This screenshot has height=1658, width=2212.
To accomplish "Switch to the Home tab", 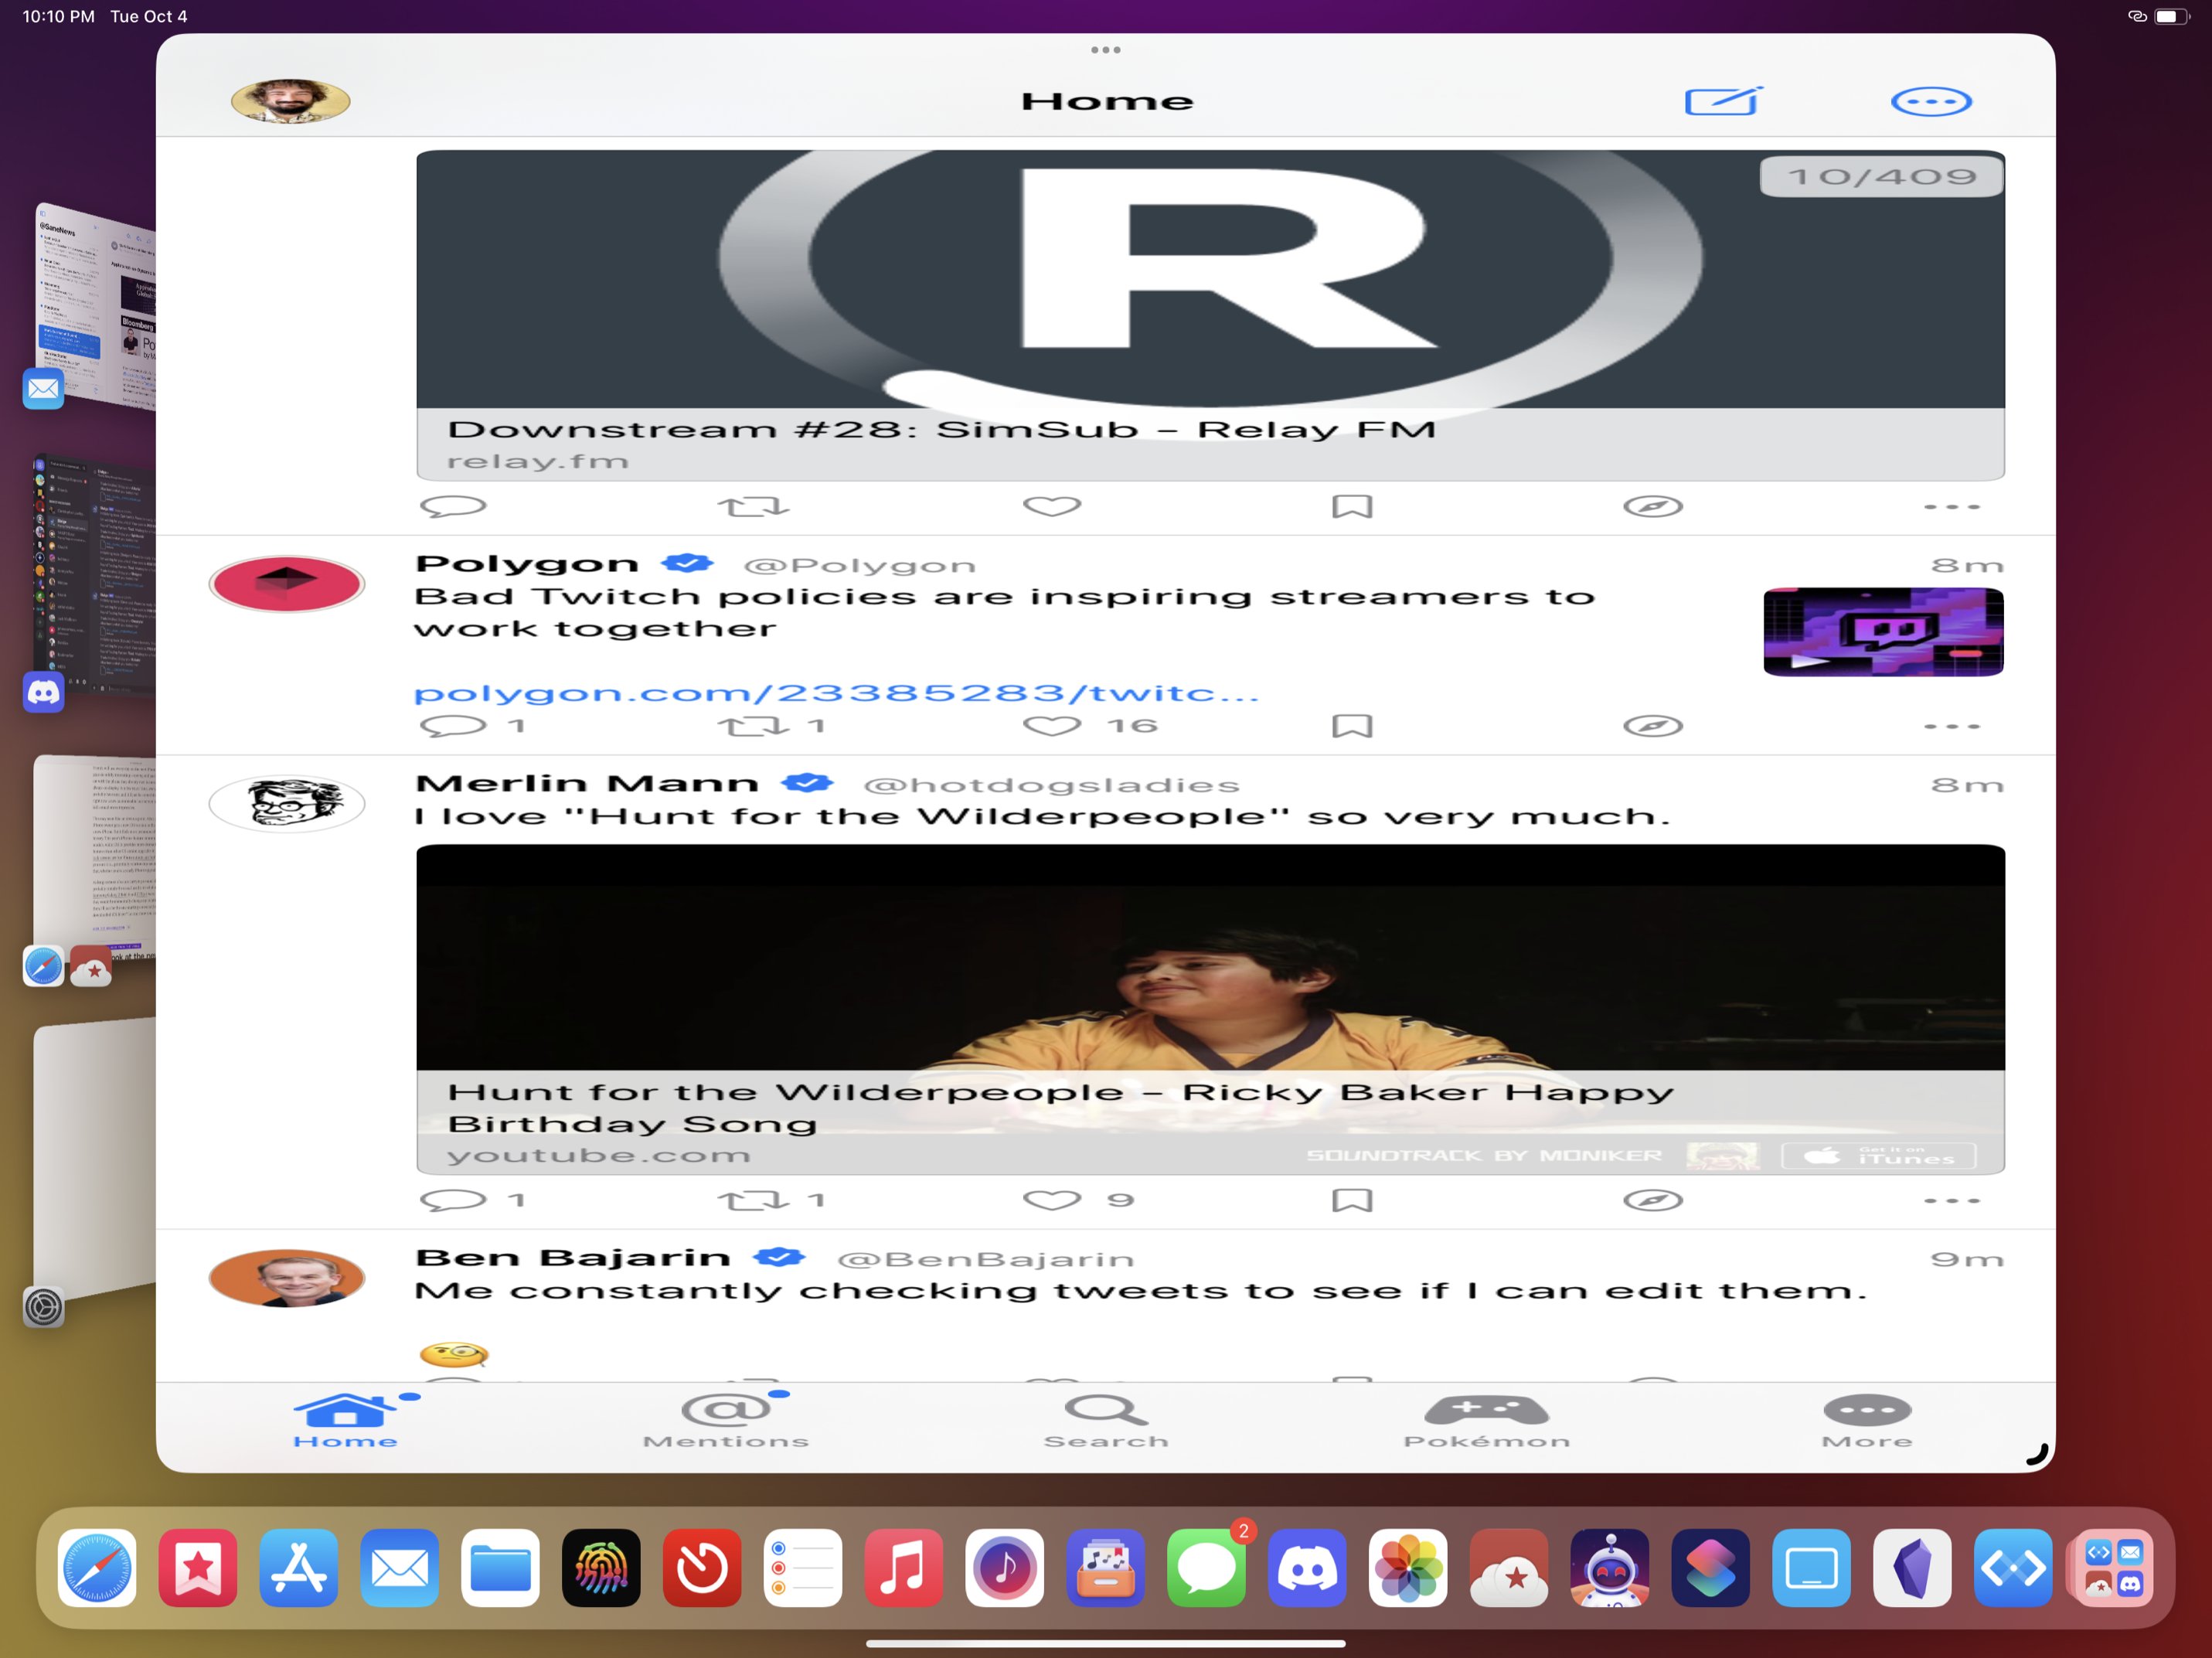I will (x=346, y=1421).
